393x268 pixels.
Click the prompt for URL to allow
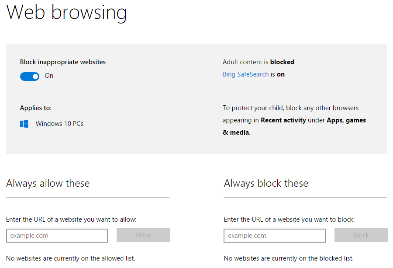pyautogui.click(x=71, y=219)
